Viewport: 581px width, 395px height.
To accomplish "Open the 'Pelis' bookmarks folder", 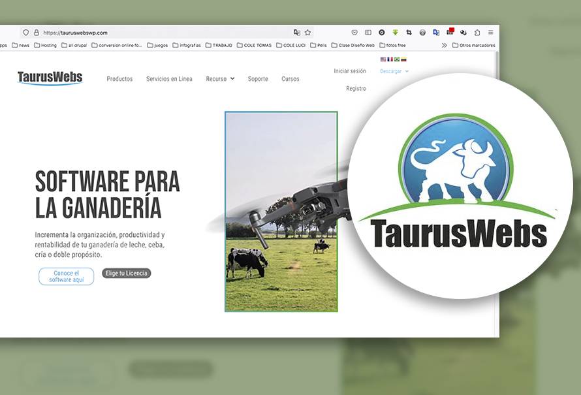I will [x=319, y=45].
